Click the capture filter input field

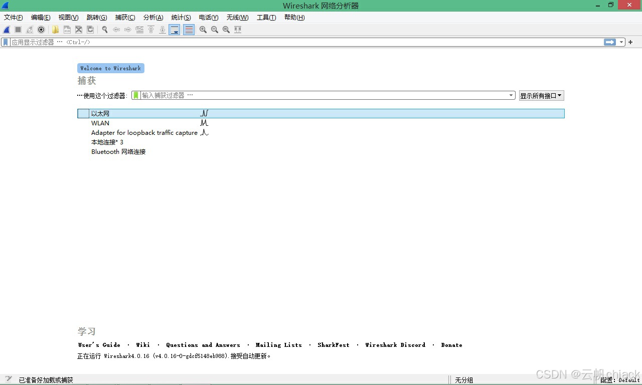click(324, 95)
